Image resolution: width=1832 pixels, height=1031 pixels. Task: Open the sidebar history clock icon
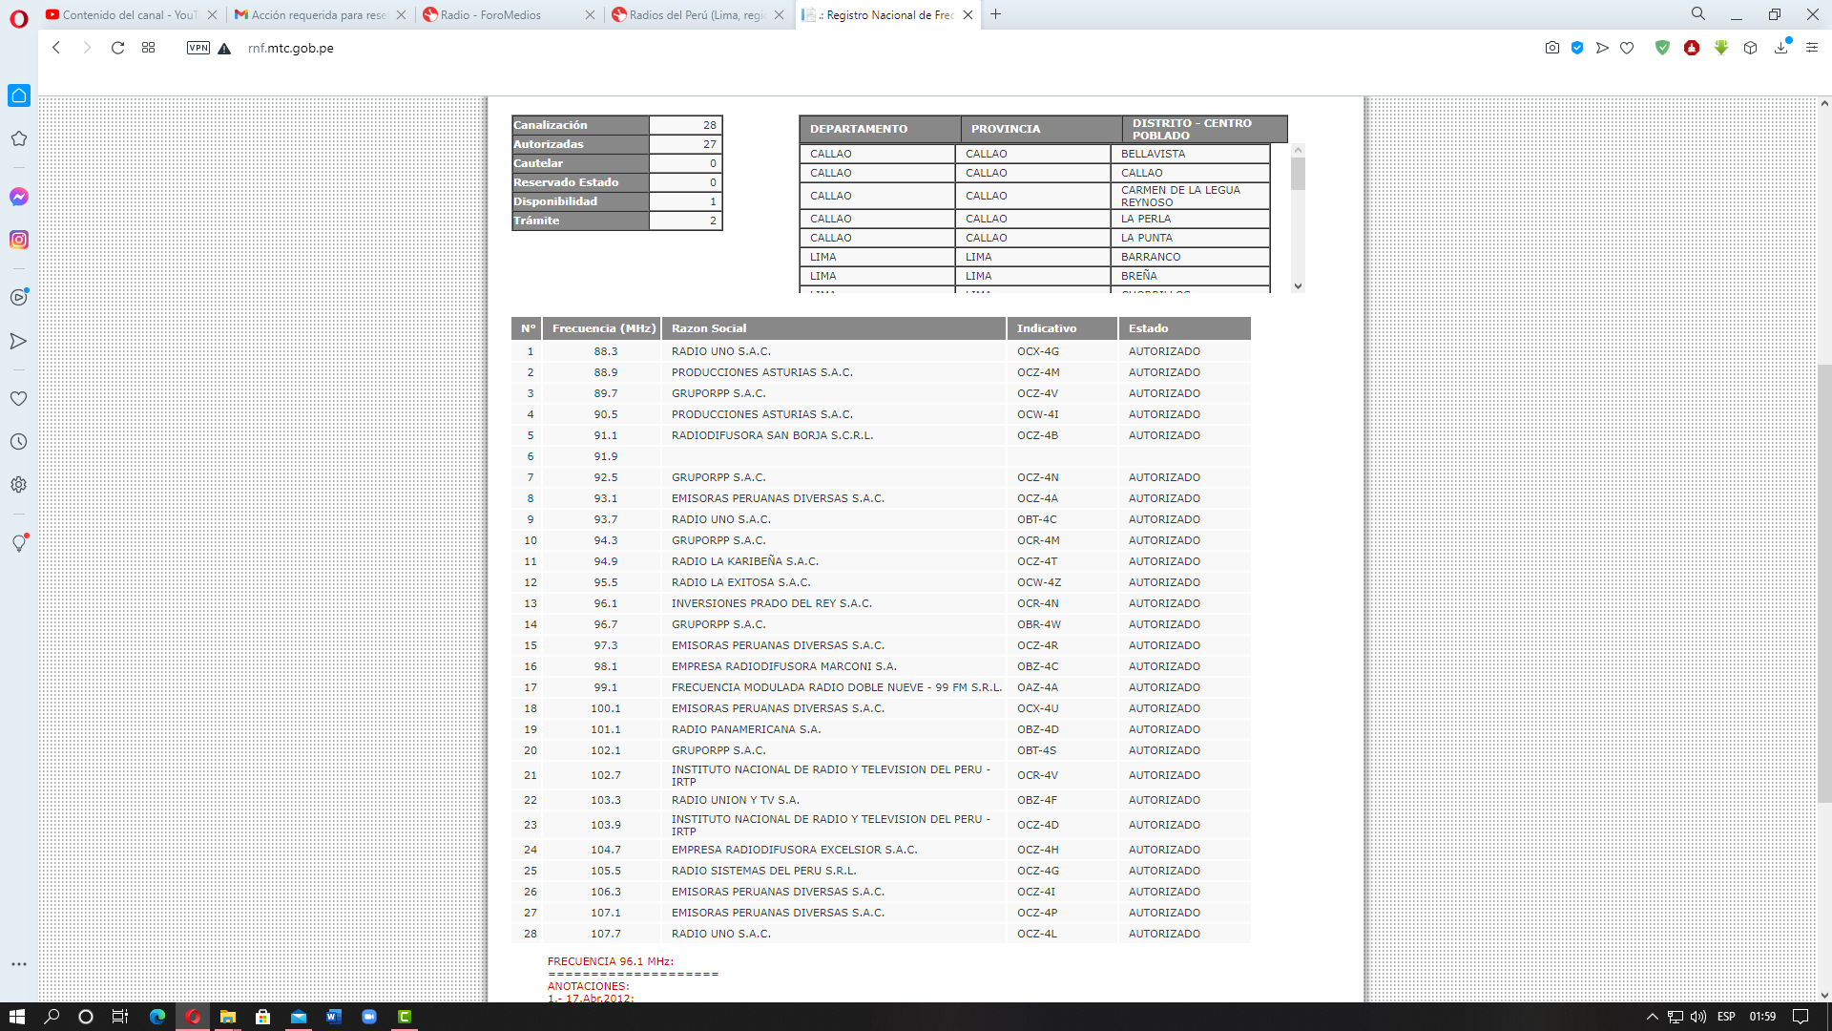[19, 442]
